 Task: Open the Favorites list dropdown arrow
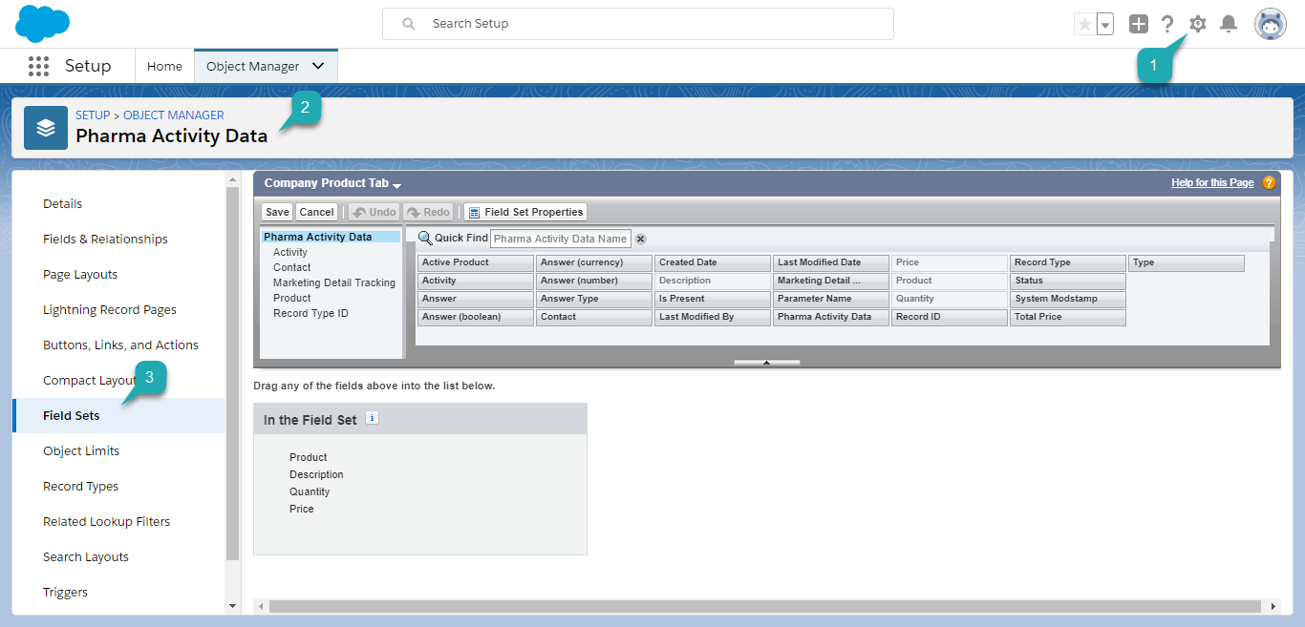(1105, 25)
